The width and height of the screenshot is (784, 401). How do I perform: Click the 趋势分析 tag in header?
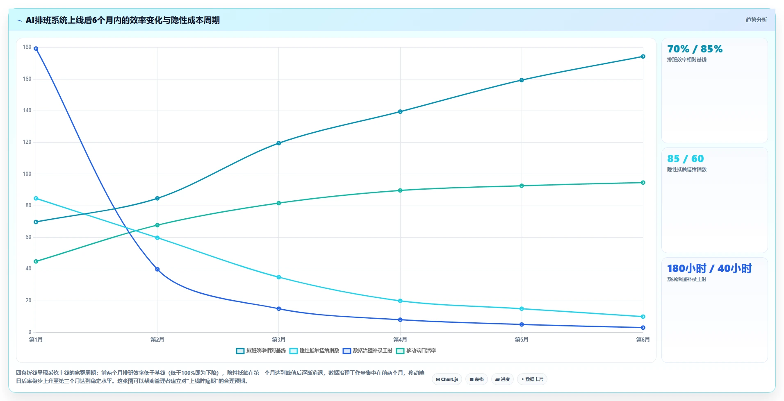tap(756, 20)
